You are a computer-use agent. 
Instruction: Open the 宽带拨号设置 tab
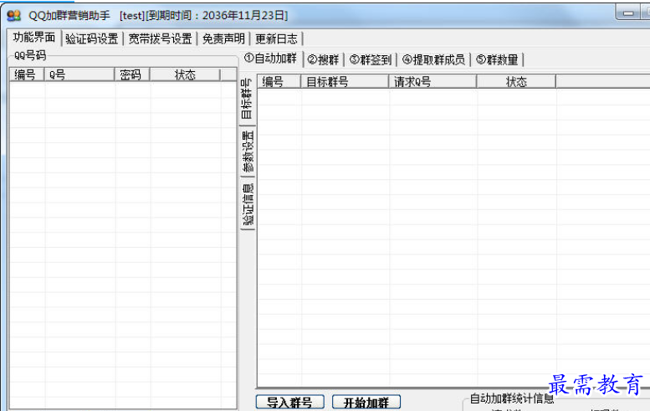pyautogui.click(x=160, y=39)
